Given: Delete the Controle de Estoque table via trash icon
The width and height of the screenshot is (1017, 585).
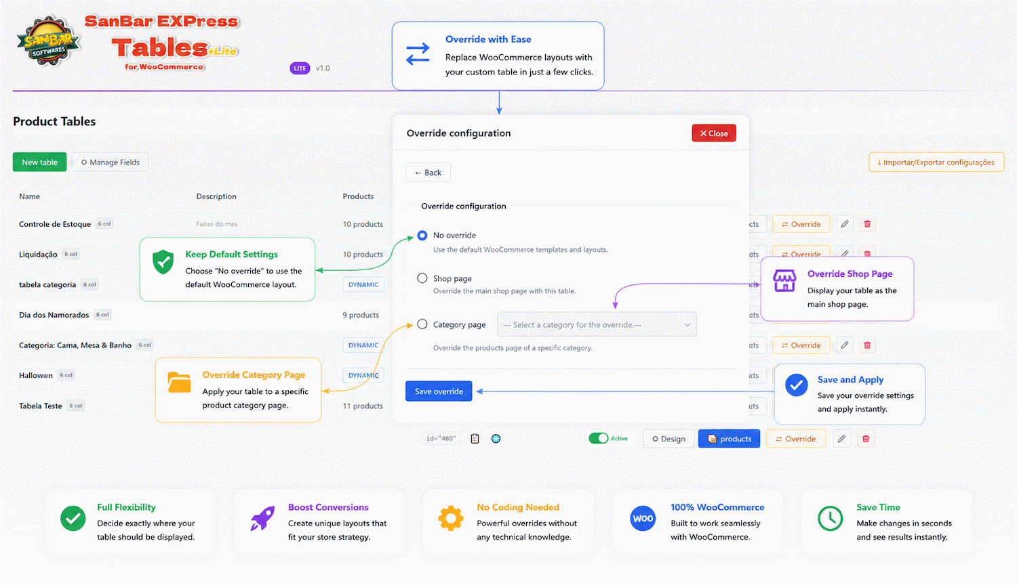Looking at the screenshot, I should pos(867,224).
